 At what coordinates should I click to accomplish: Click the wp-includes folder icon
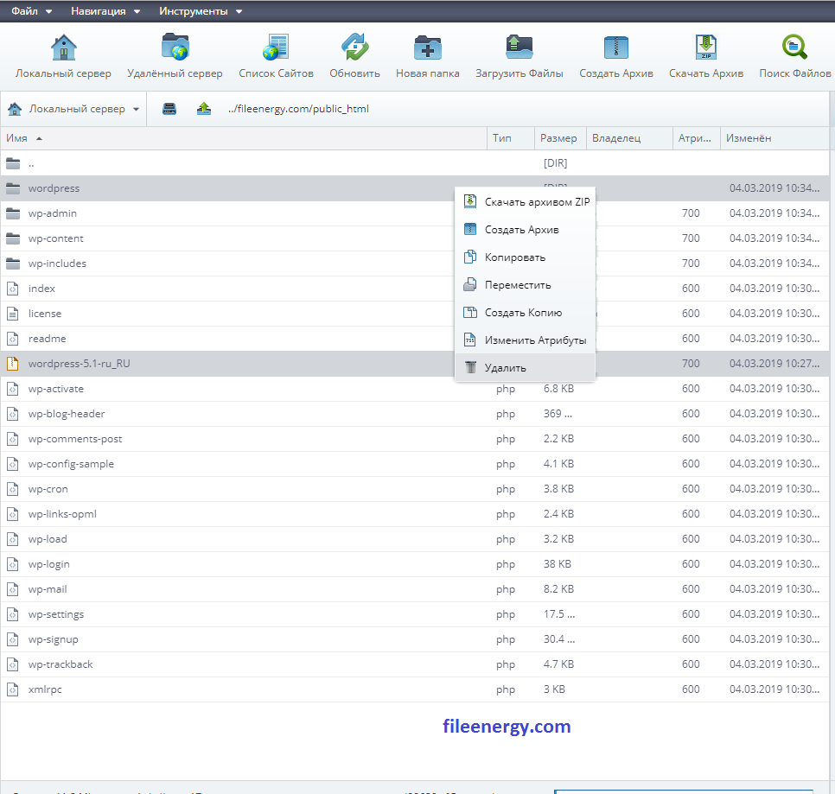(13, 264)
